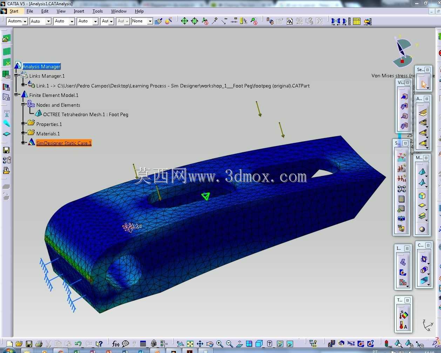The width and height of the screenshot is (441, 353).
Task: Click the What's This help pointer icon
Action: [99, 344]
